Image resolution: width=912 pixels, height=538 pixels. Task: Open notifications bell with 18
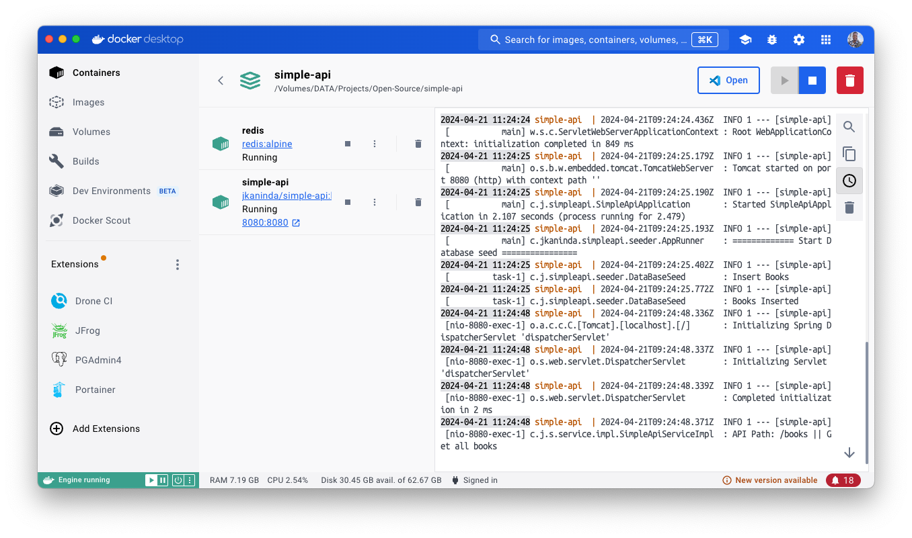click(x=843, y=480)
